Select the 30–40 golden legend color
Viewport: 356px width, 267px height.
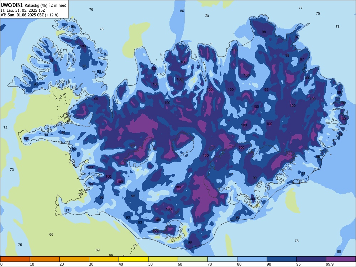pos(104,259)
